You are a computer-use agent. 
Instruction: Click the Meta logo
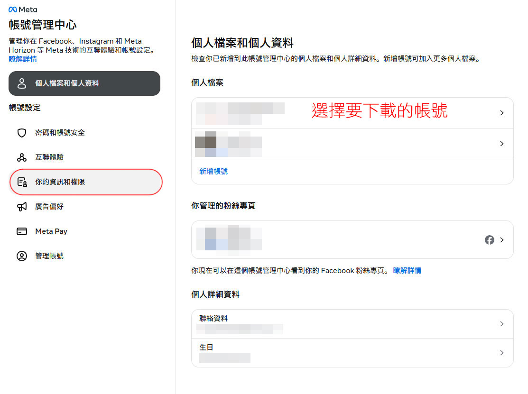coord(23,9)
